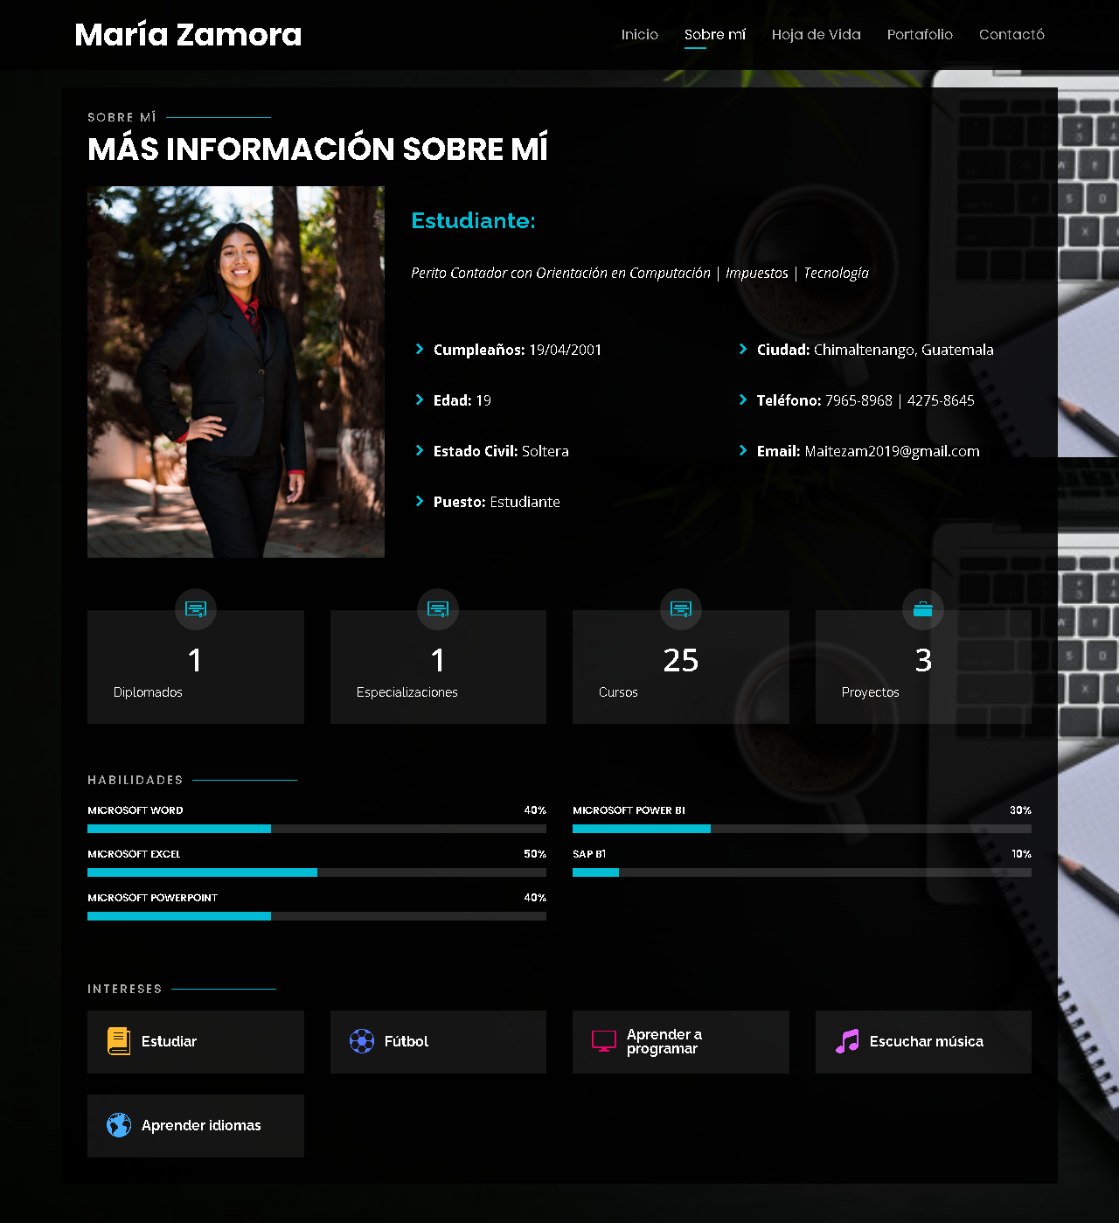Open the Contactó nav link
This screenshot has height=1223, width=1119.
click(1011, 35)
